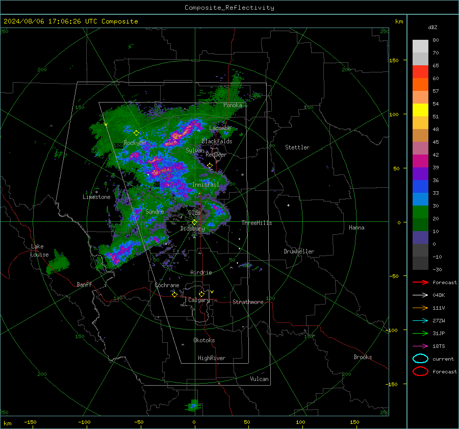The height and width of the screenshot is (429, 459).
Task: Click the Didsbury label on the map
Action: tap(192, 229)
